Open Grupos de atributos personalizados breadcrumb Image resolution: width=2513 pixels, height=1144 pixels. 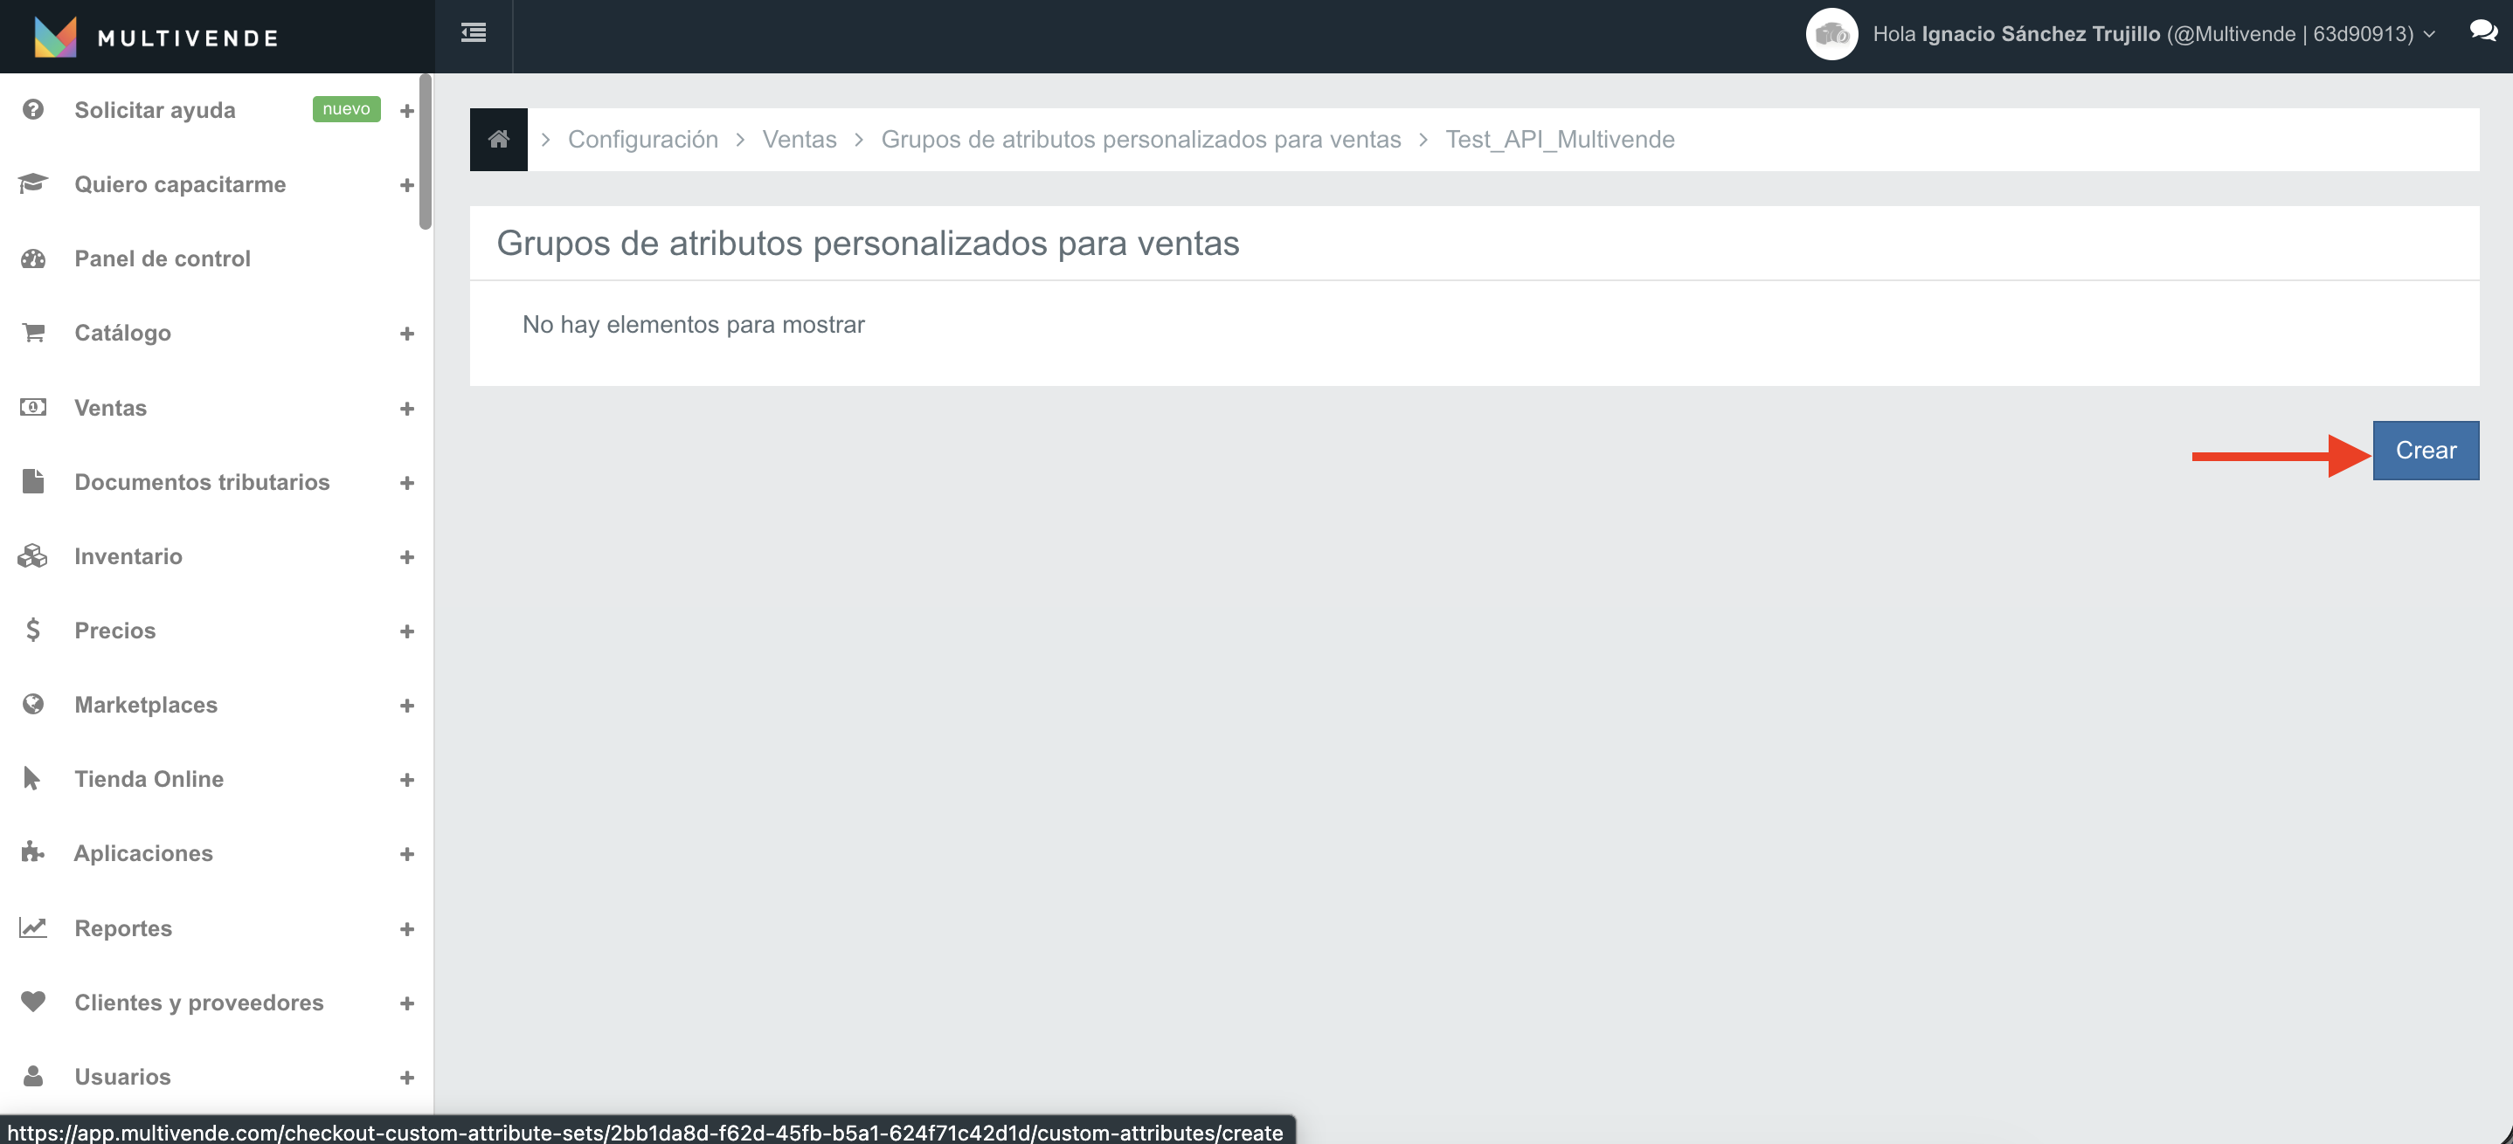pyautogui.click(x=1140, y=140)
